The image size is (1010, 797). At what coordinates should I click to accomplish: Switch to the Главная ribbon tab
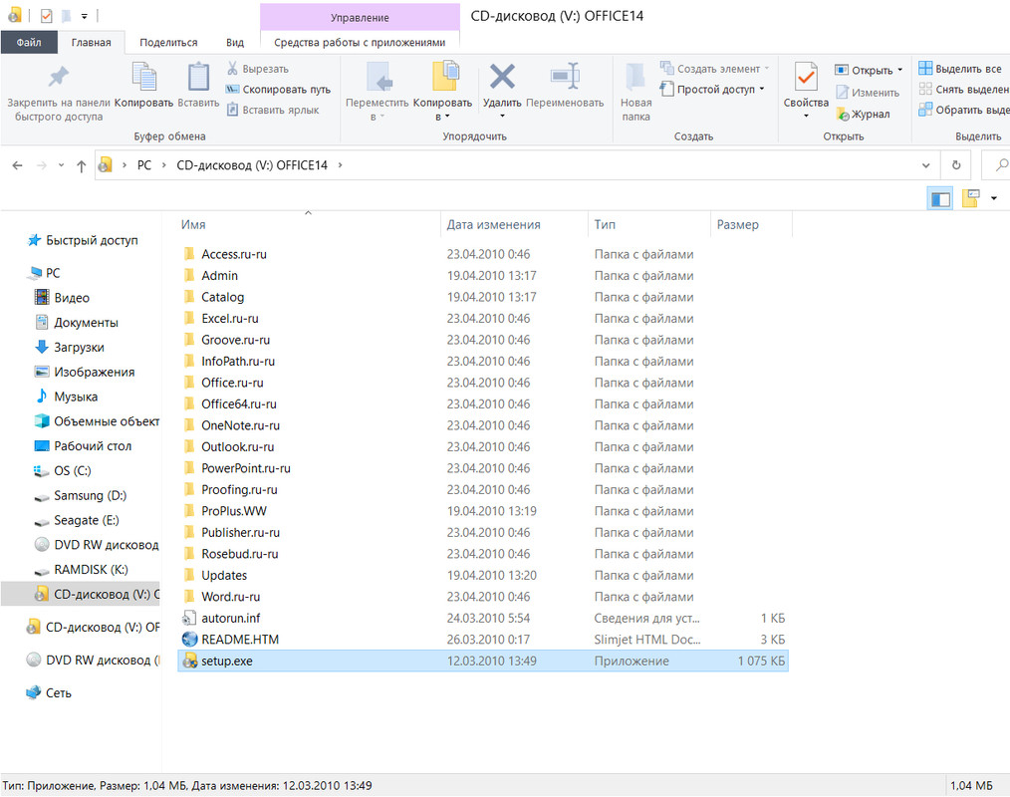91,43
